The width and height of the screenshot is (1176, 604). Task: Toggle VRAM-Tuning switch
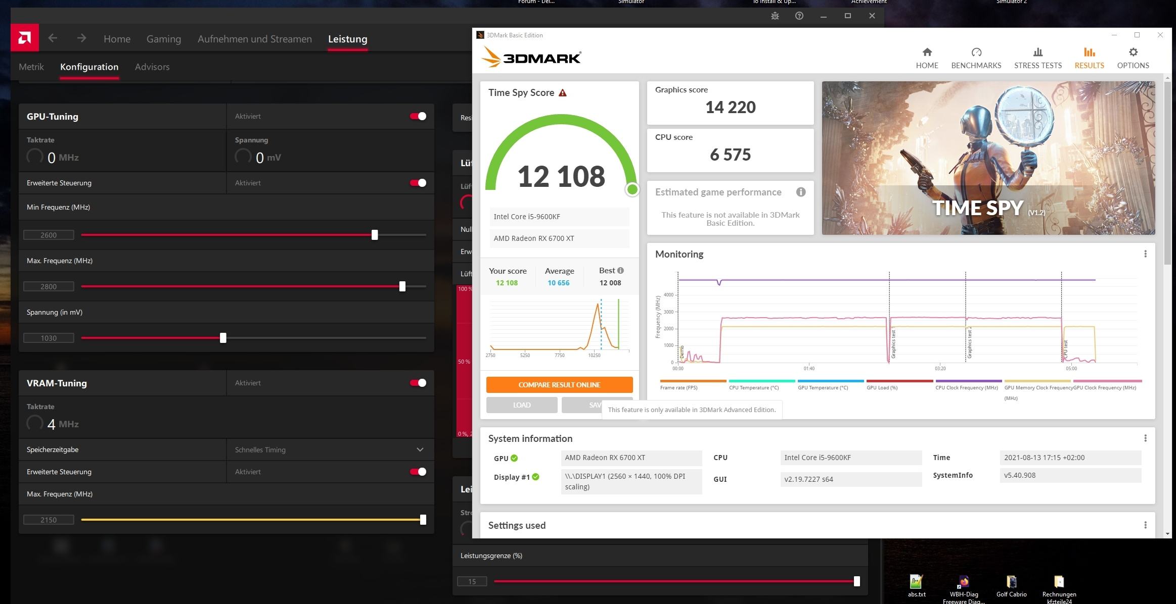click(418, 383)
